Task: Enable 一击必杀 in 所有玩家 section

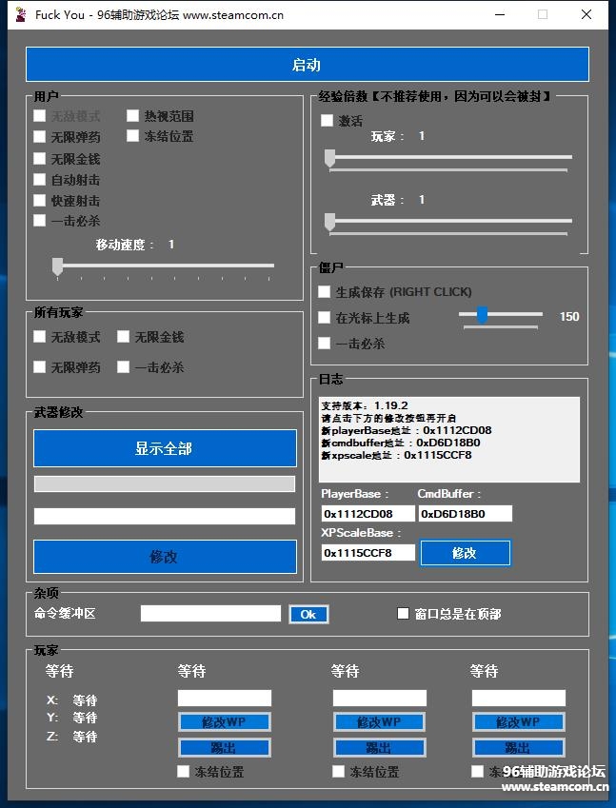Action: click(x=123, y=366)
